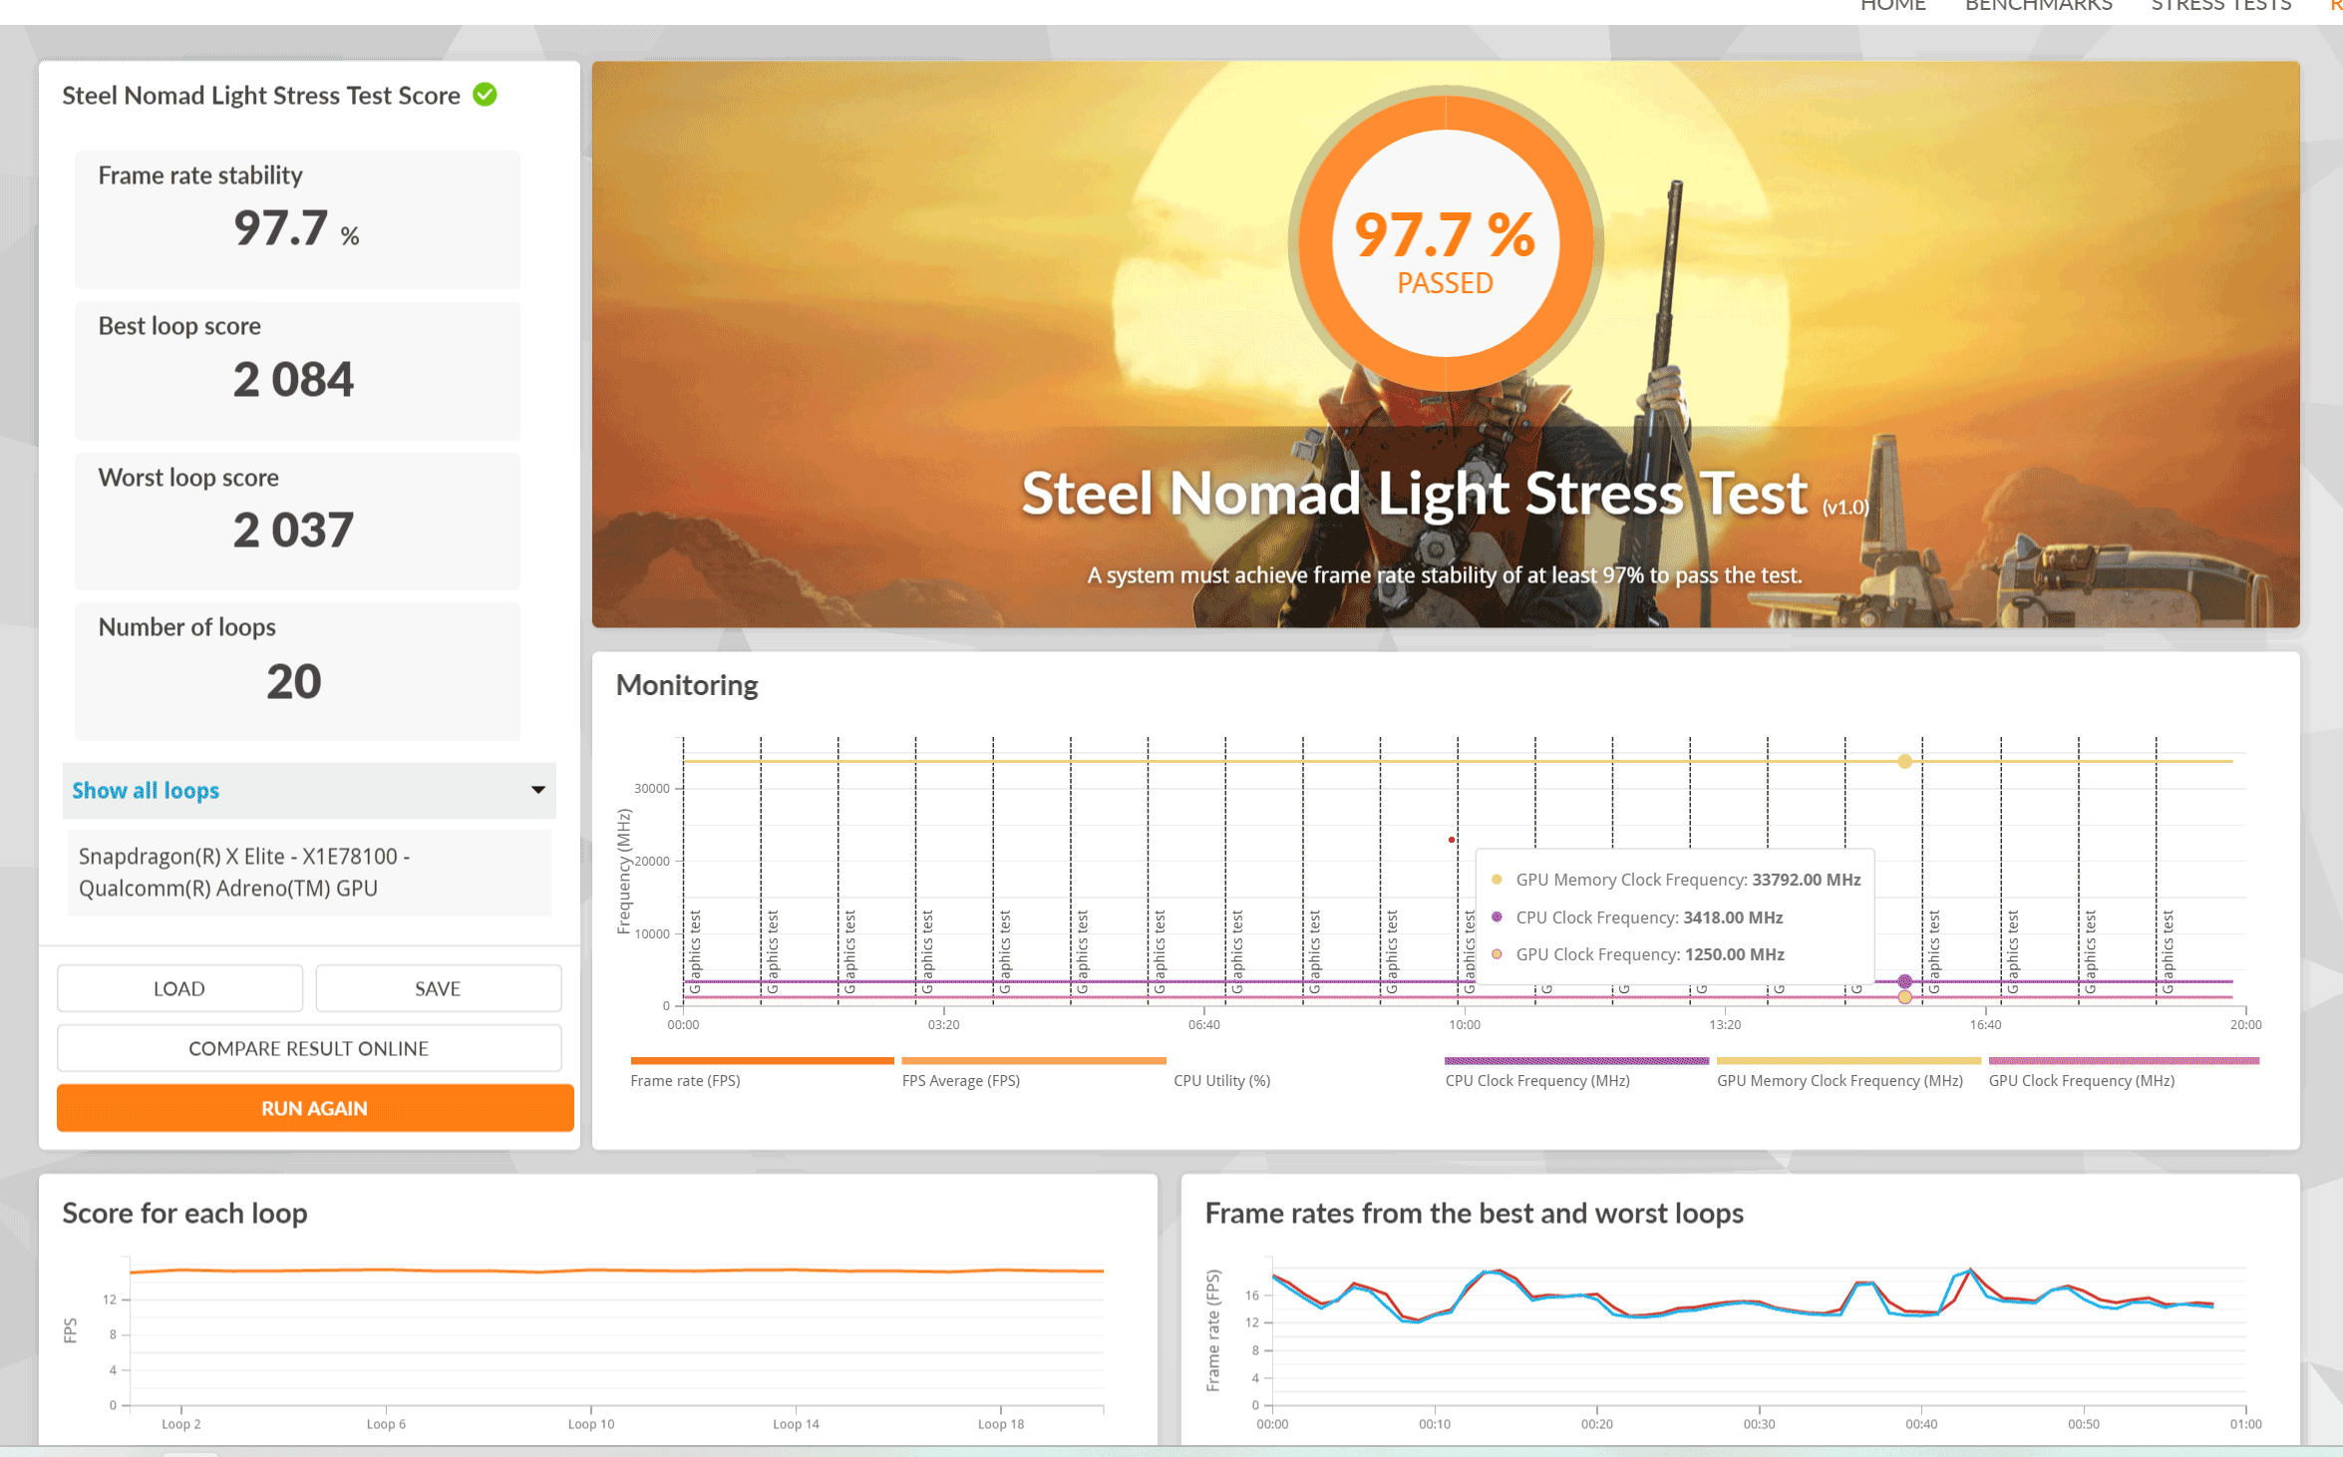This screenshot has width=2343, height=1457.
Task: Click the Number of loops 20 value
Action: (294, 682)
